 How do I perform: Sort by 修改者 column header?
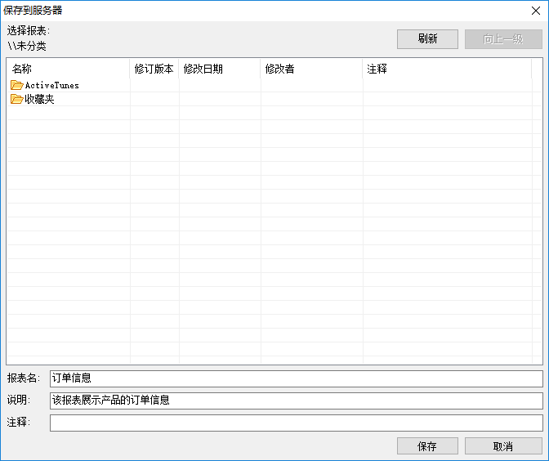[311, 69]
